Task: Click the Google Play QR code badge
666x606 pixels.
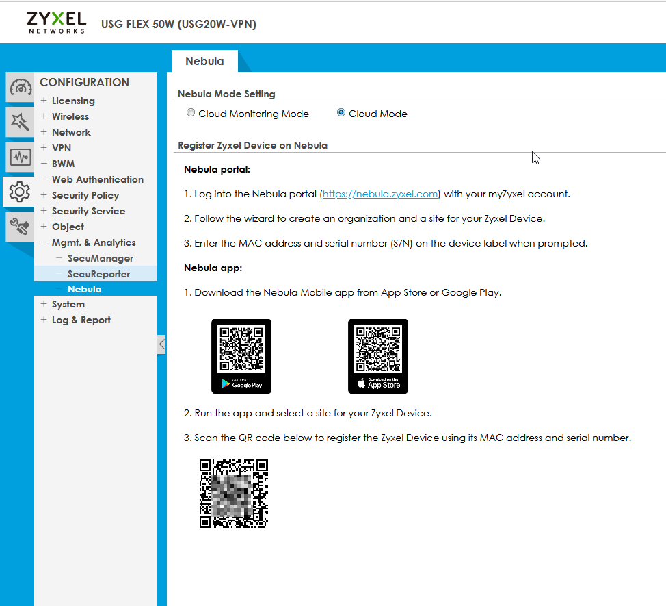Action: [241, 356]
